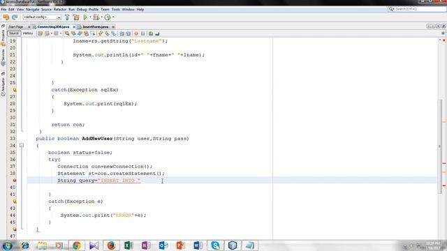
Task: Click the "return con;" statement
Action: pos(68,125)
